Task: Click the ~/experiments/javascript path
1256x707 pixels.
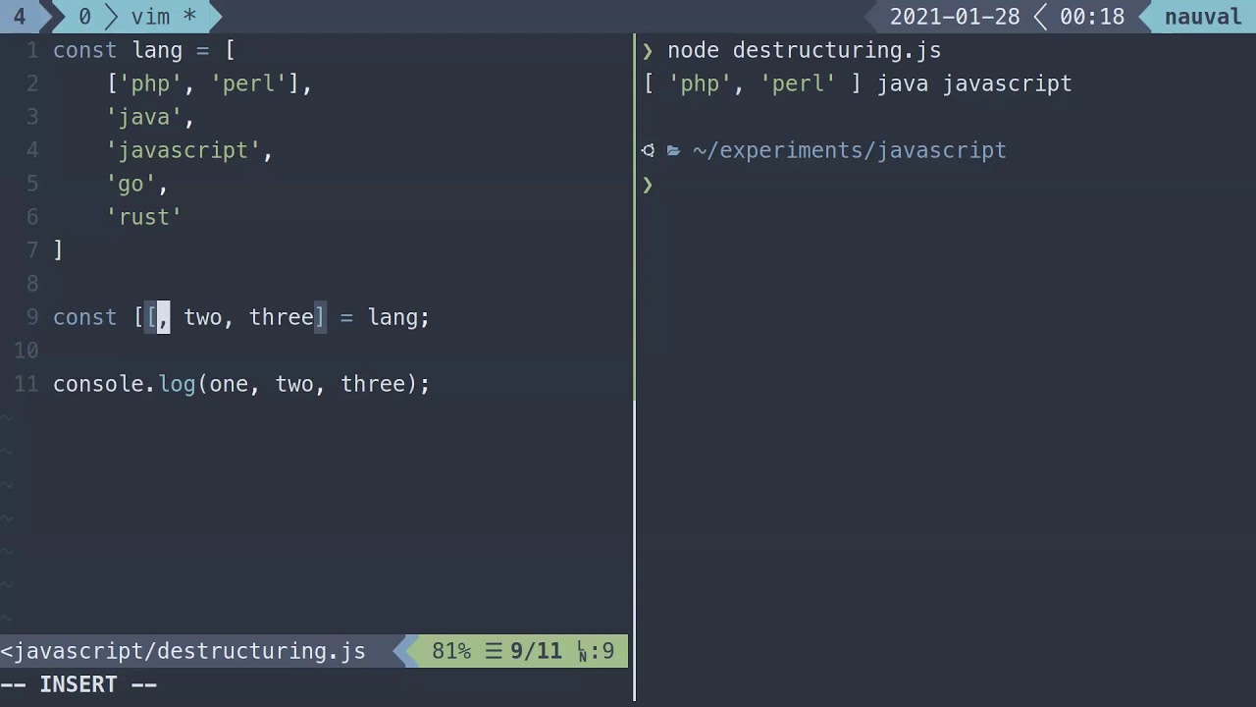Action: (850, 150)
